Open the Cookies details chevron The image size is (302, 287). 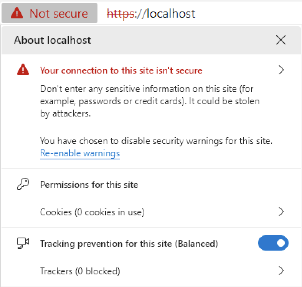[281, 212]
